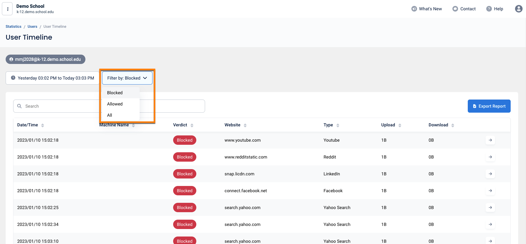The height and width of the screenshot is (244, 526).
Task: Sort table by Date/Time
Action: coord(43,125)
